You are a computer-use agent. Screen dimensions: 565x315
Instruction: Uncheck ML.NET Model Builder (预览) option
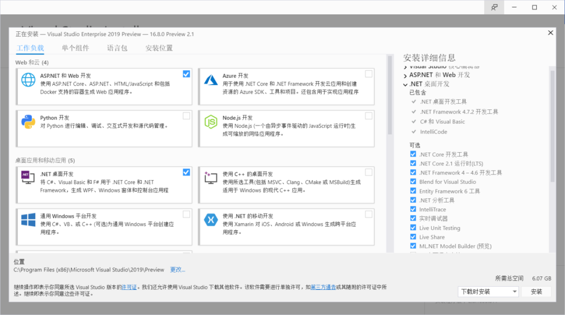point(413,246)
